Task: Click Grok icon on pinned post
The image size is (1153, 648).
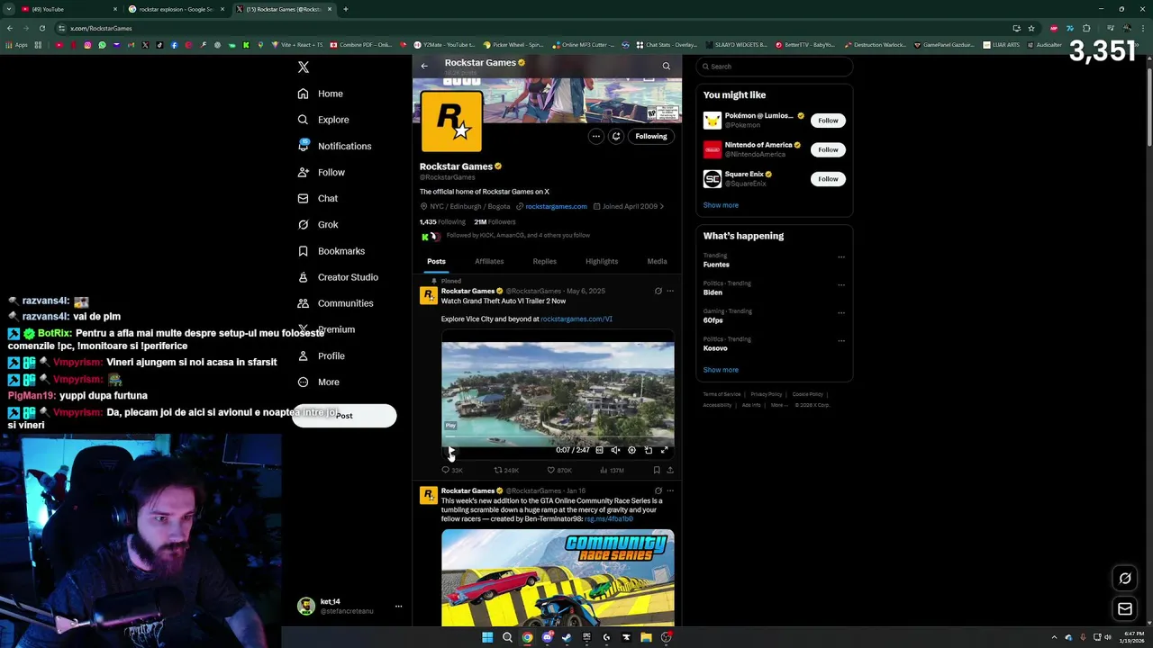Action: (658, 291)
